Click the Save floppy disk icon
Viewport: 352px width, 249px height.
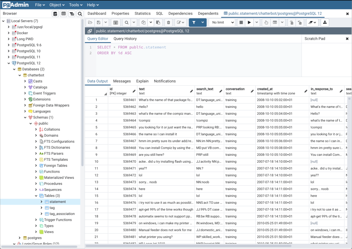98,23
